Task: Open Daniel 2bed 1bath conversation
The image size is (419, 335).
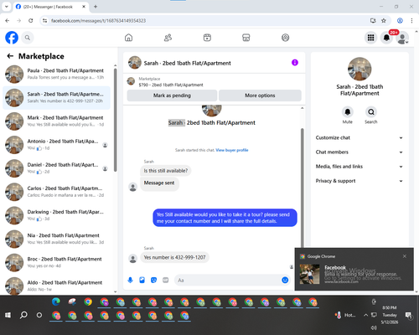Action: pyautogui.click(x=56, y=168)
